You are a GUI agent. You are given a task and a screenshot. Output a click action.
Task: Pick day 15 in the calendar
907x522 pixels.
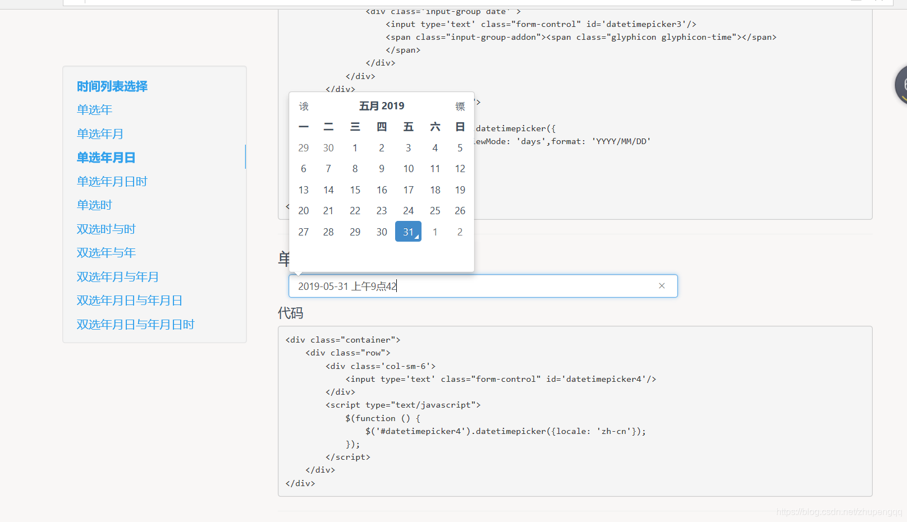pyautogui.click(x=355, y=190)
